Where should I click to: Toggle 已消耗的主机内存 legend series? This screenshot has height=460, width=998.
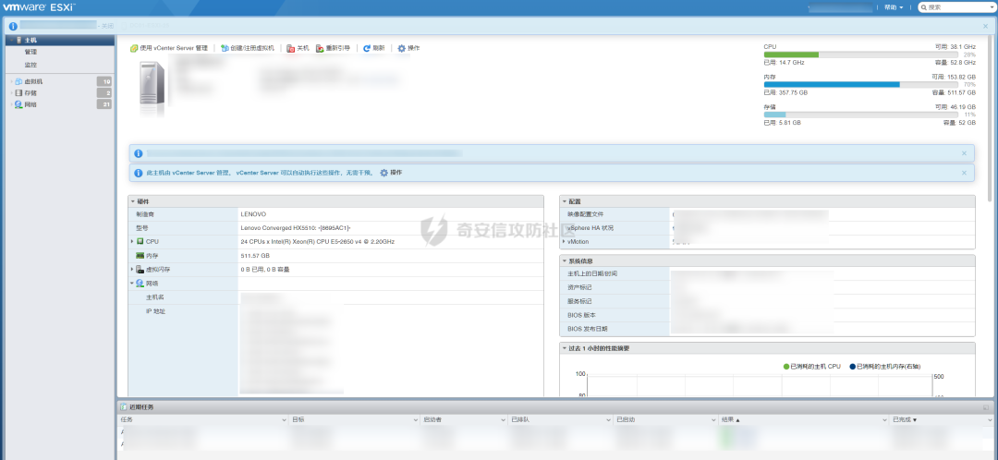click(884, 367)
